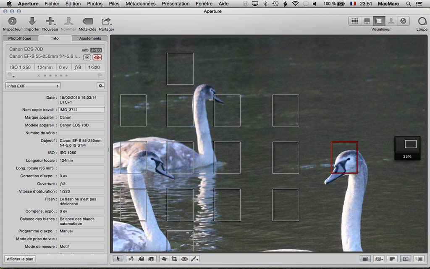This screenshot has height=269, width=430.
Task: Open the color label dropdown
Action: pyautogui.click(x=10, y=75)
